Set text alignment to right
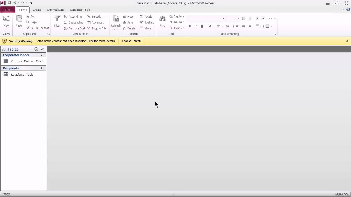Screen dimensions: 351x197 [x=249, y=26]
